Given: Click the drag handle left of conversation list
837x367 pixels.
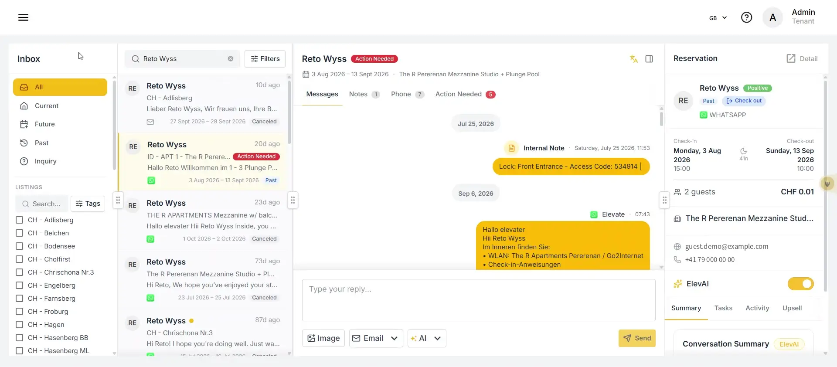Looking at the screenshot, I should (x=118, y=200).
